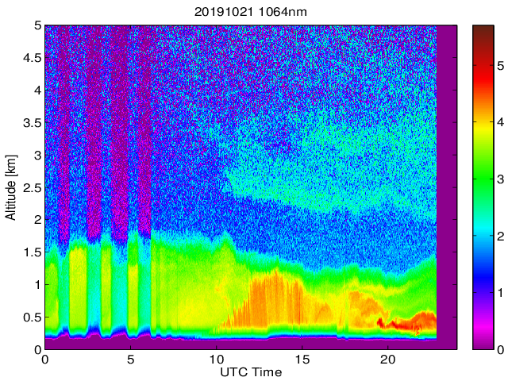Click the "UTC Time" x-axis label

(251, 372)
